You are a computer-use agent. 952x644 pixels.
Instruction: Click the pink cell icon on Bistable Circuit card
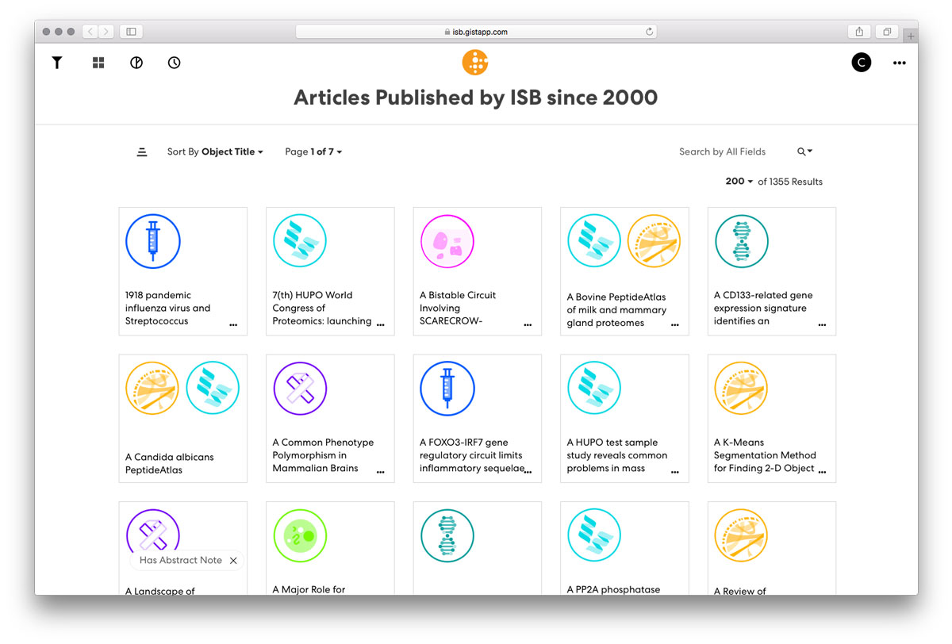tap(447, 242)
